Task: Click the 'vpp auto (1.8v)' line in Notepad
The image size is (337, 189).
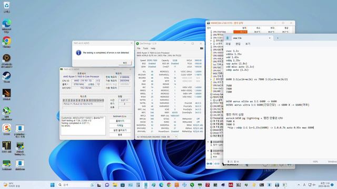Action: point(236,64)
